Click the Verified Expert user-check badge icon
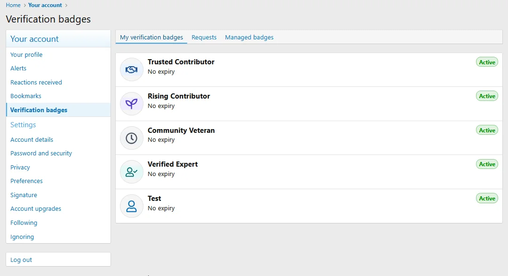The image size is (508, 276). pyautogui.click(x=132, y=172)
